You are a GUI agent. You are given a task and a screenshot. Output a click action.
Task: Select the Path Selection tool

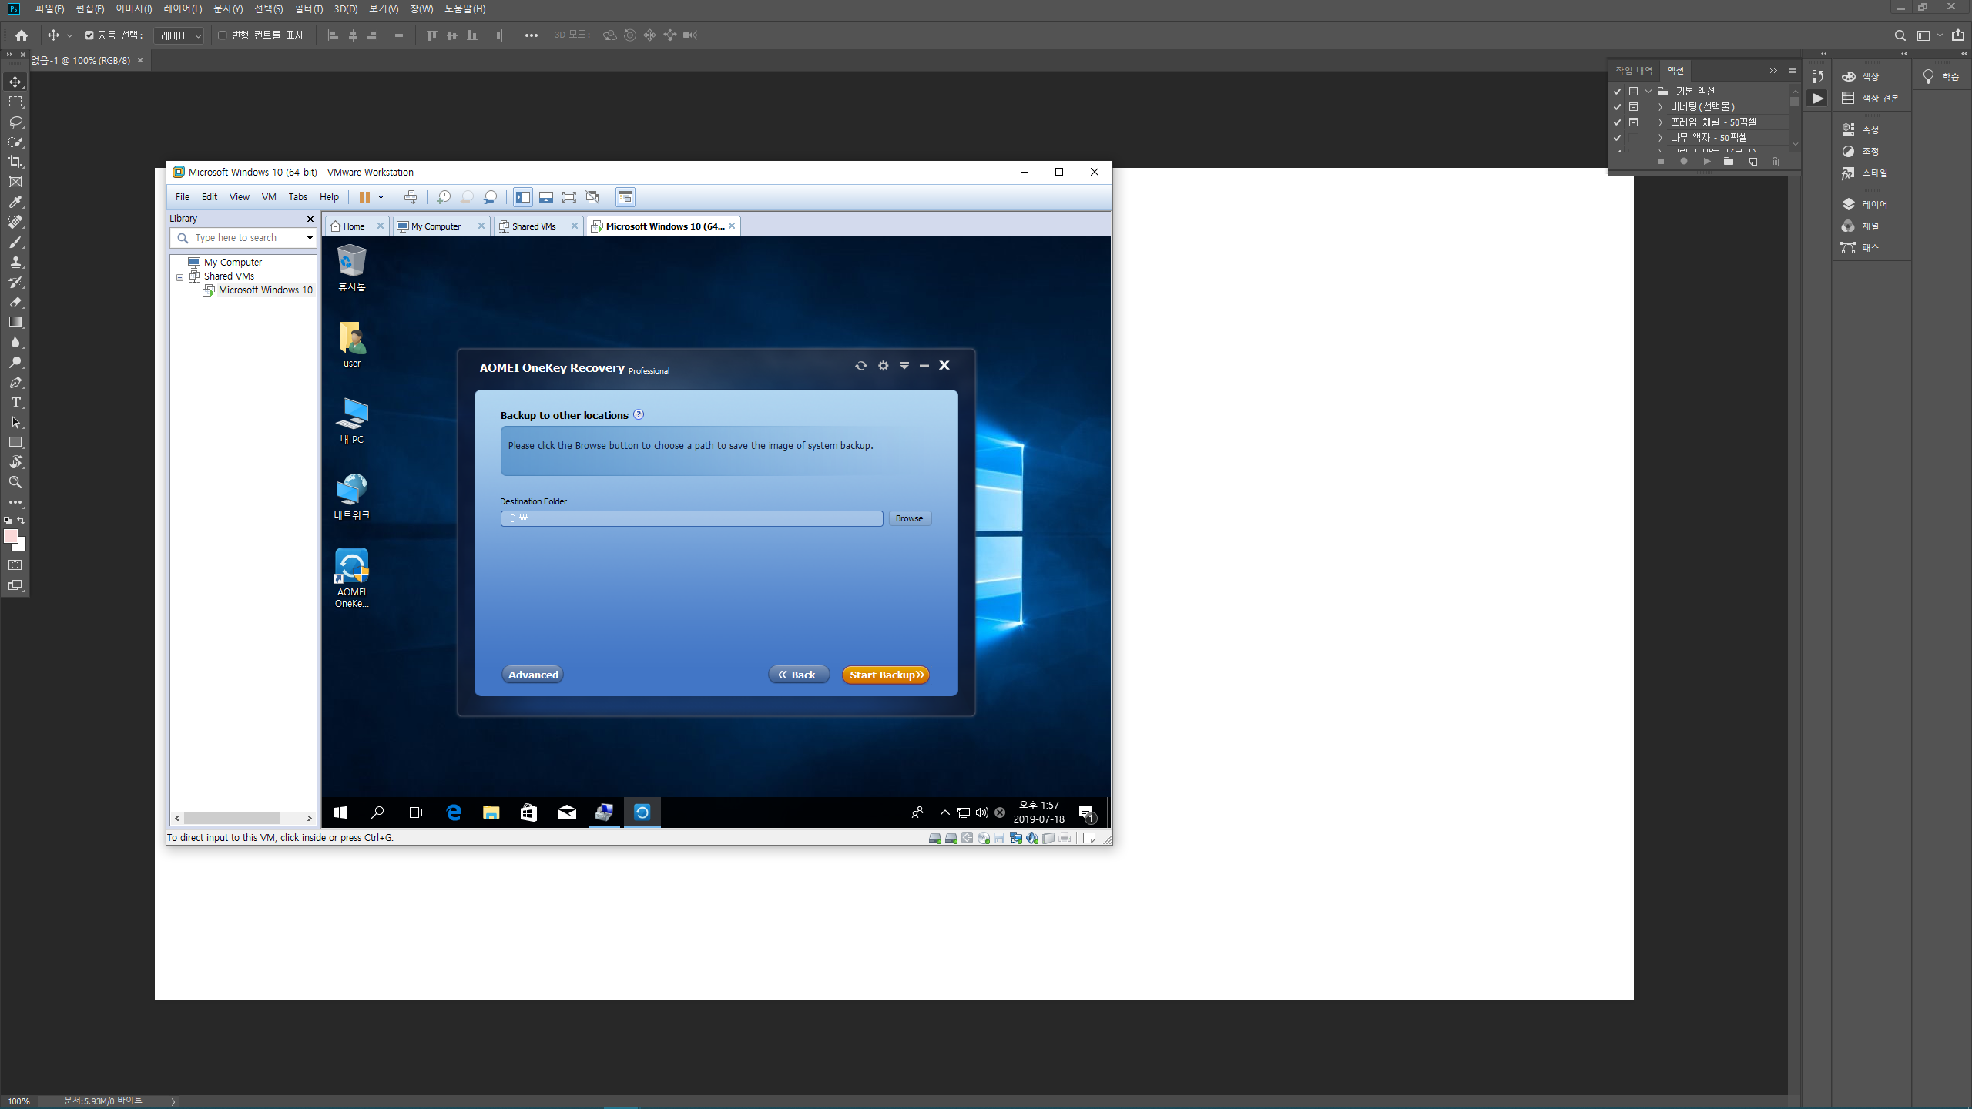(15, 422)
